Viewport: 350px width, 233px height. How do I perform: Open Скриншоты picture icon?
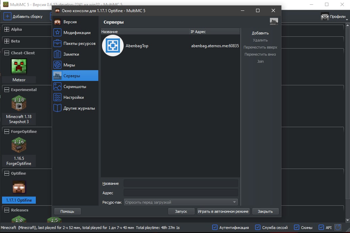[x=57, y=86]
